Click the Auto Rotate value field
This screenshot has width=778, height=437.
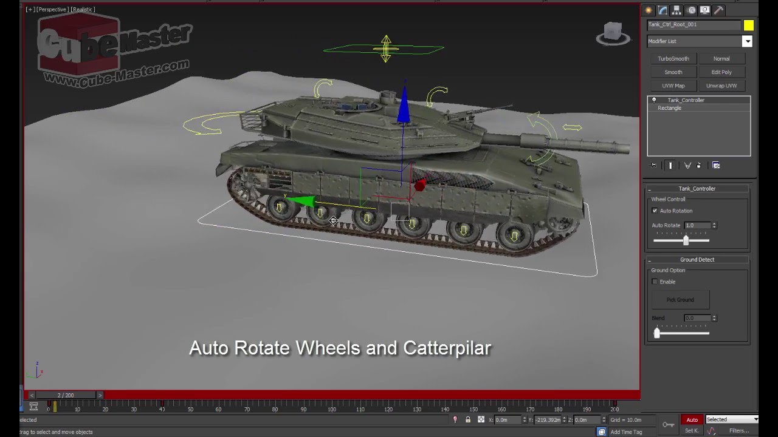click(698, 225)
